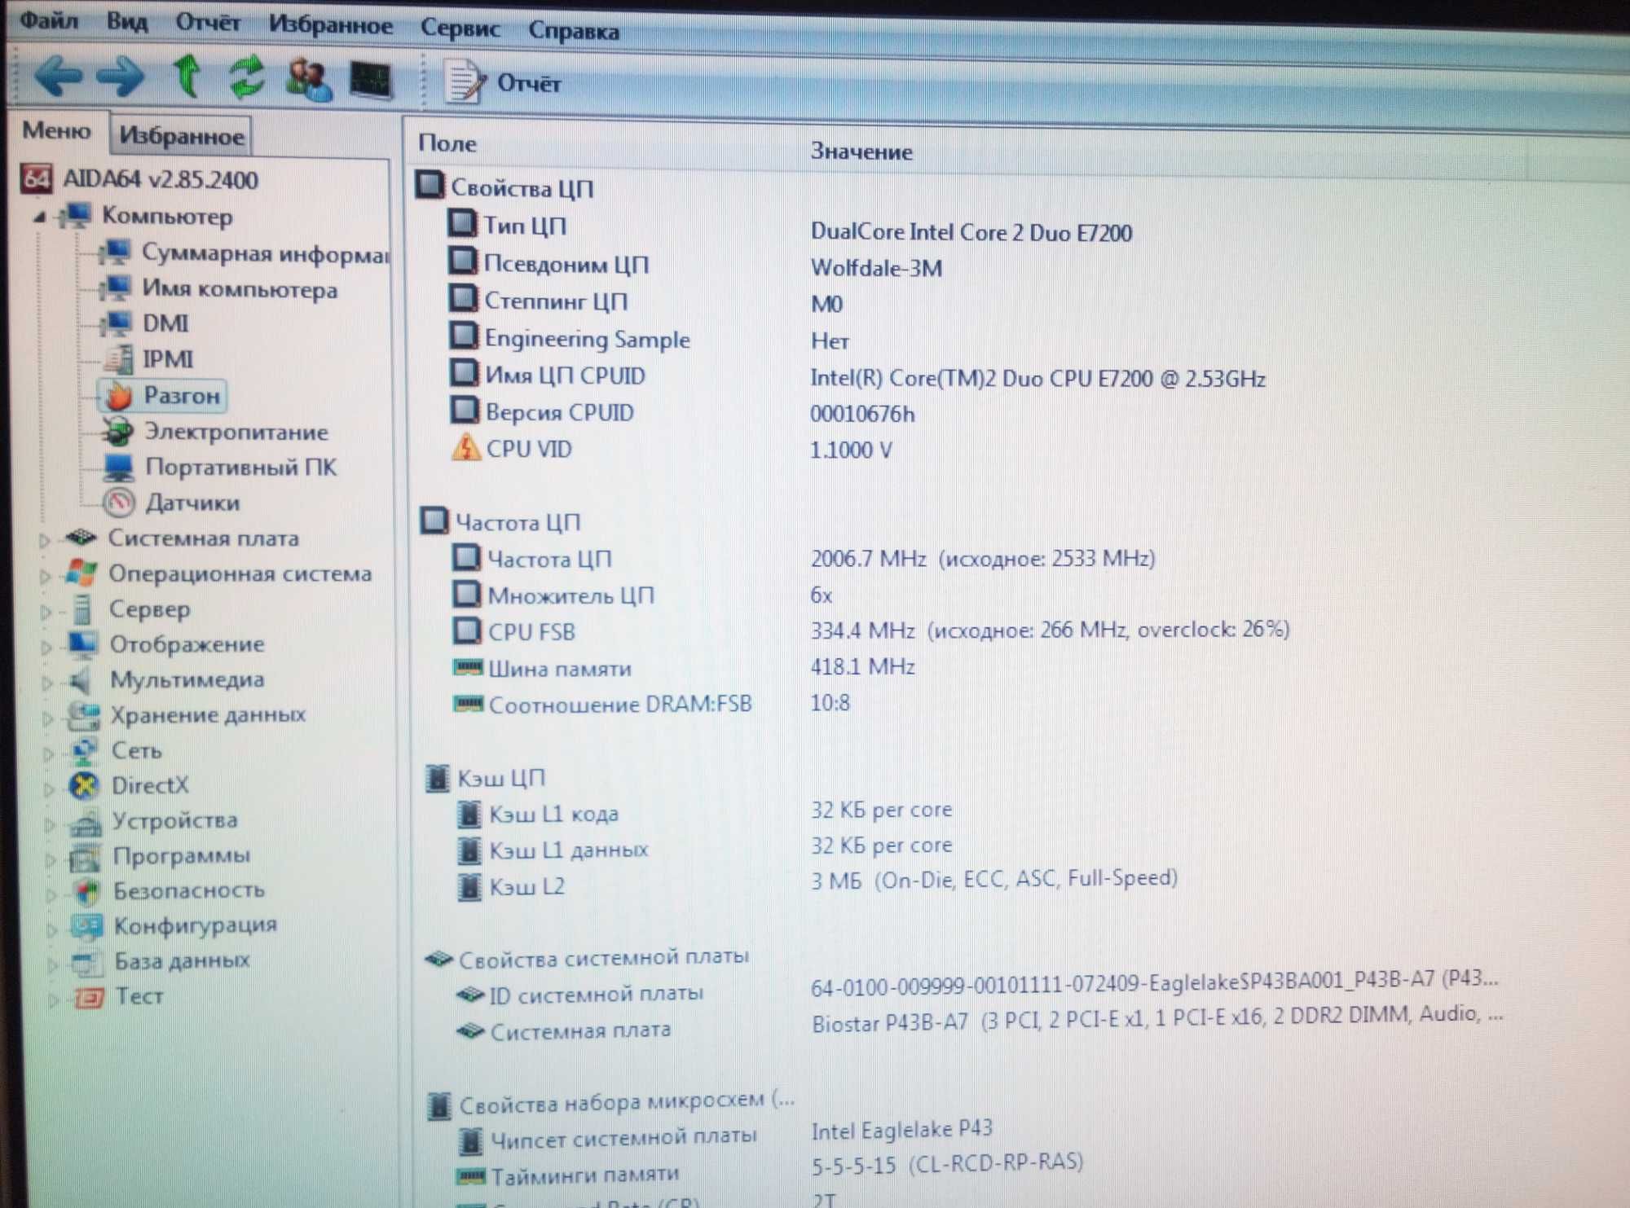
Task: Open the Сервис menu
Action: 460,28
